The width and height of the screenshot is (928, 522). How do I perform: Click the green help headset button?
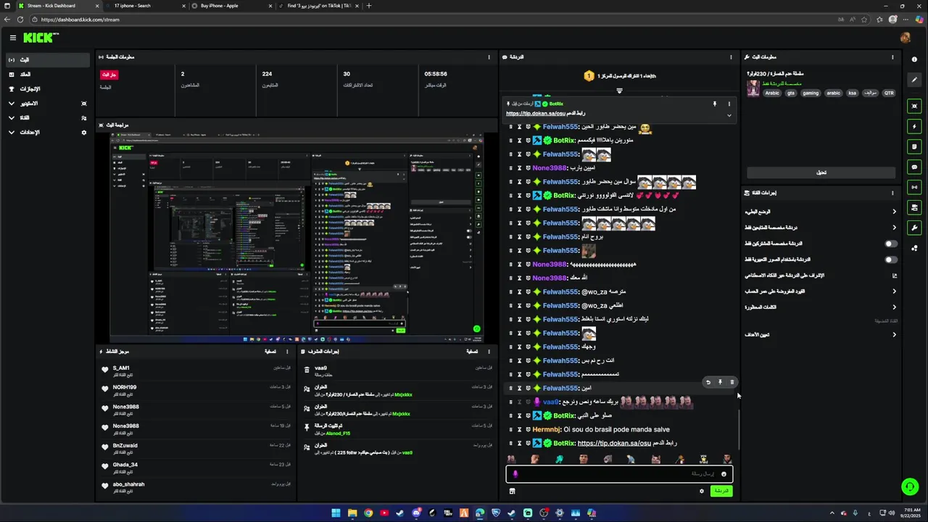tap(910, 487)
